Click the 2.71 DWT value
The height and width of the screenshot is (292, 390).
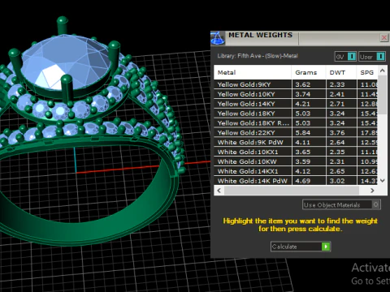click(x=337, y=104)
